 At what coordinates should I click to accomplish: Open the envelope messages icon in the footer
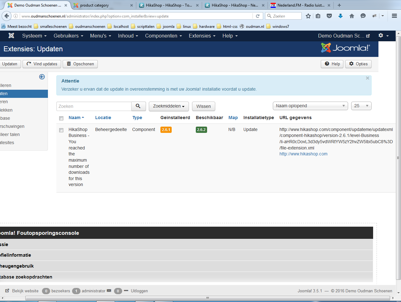pyautogui.click(x=109, y=291)
